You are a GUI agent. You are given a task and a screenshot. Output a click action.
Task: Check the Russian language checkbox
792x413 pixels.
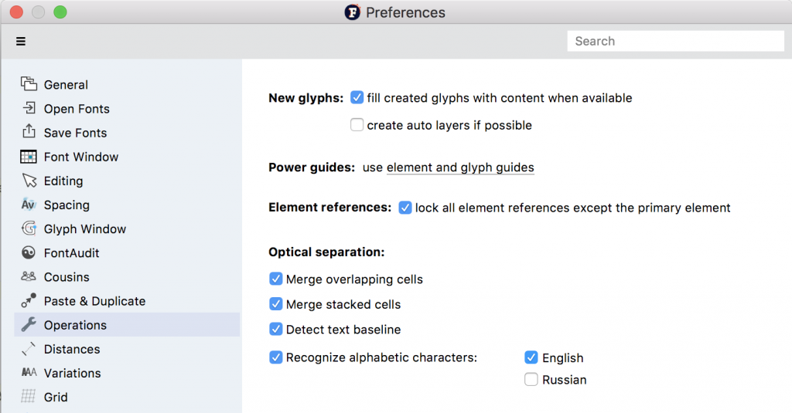[x=531, y=380]
